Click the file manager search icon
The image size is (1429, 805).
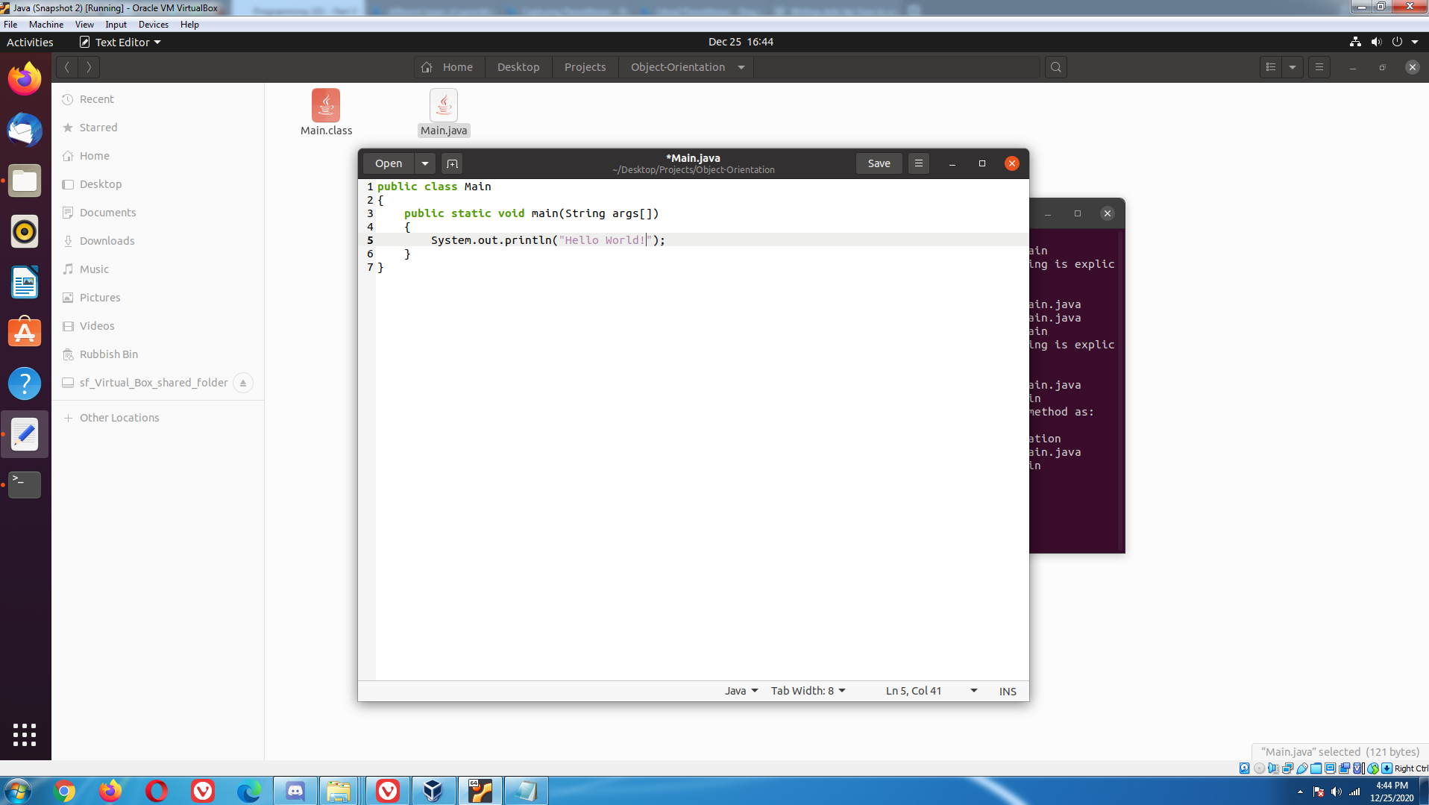tap(1055, 67)
